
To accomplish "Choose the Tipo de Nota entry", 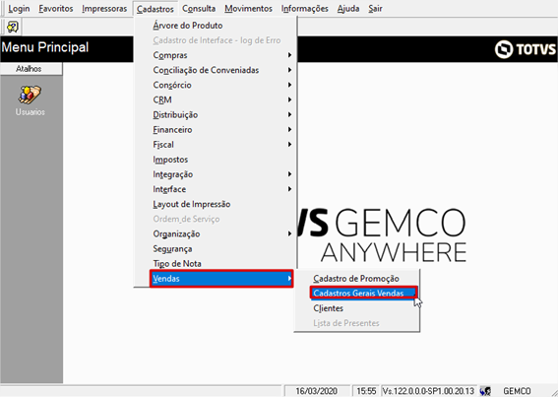I will point(215,264).
